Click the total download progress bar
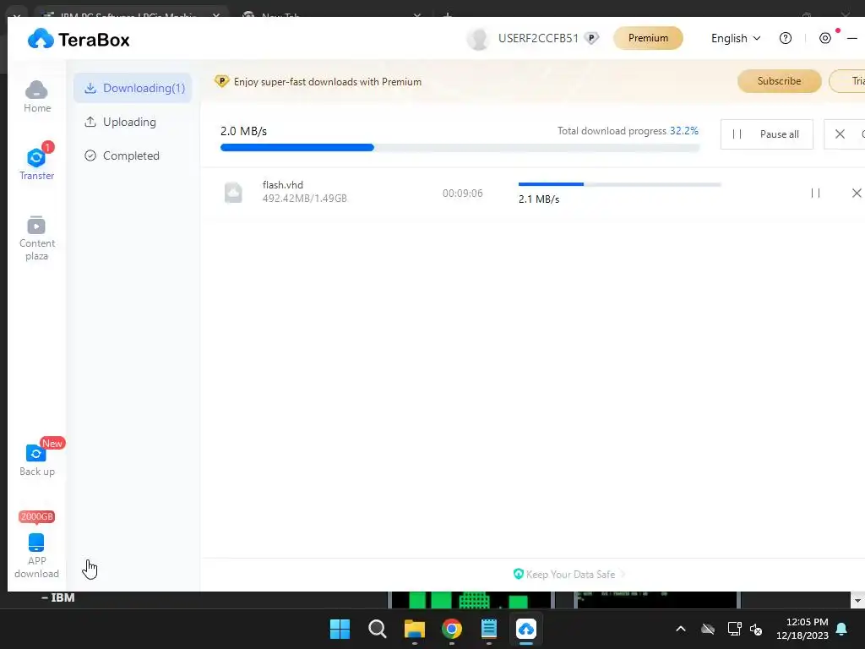This screenshot has width=865, height=649. click(x=460, y=147)
